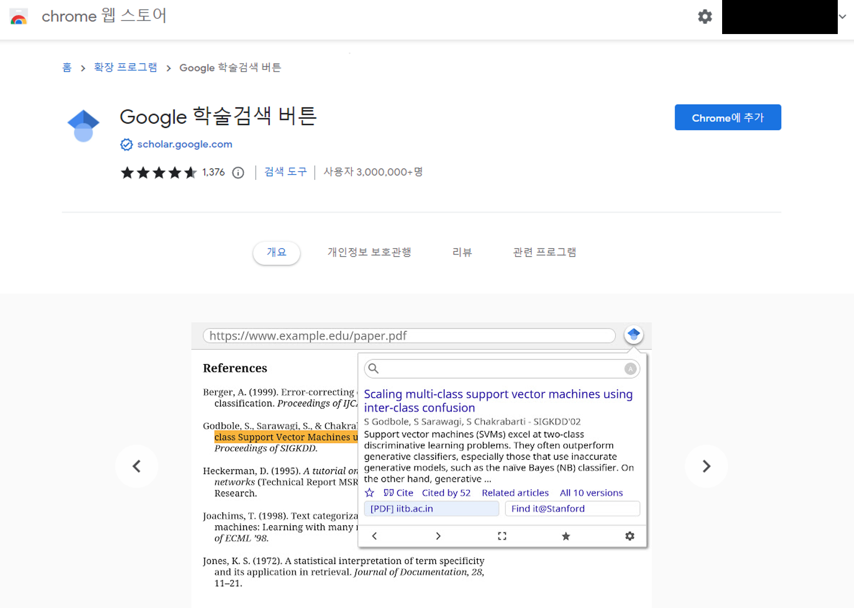Click the round A icon in the popup search box
The image size is (854, 608).
coord(630,369)
